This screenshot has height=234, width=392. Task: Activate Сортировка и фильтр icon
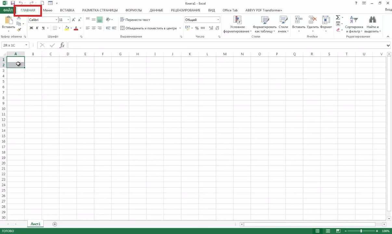tap(354, 25)
